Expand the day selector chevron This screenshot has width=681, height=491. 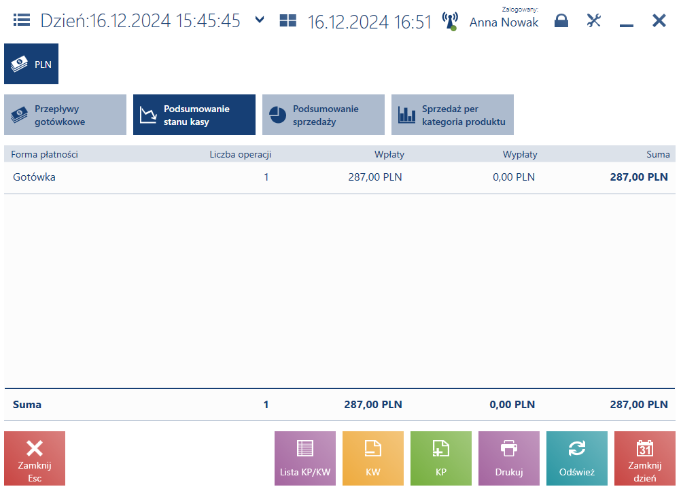pos(260,20)
